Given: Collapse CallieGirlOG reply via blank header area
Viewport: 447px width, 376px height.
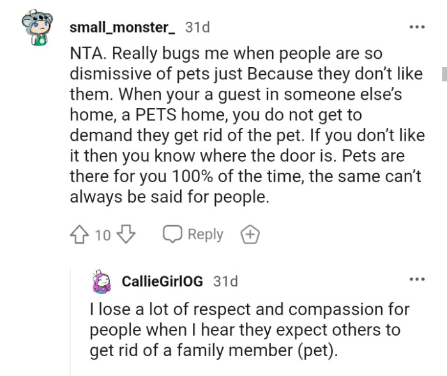Looking at the screenshot, I should [x=319, y=281].
